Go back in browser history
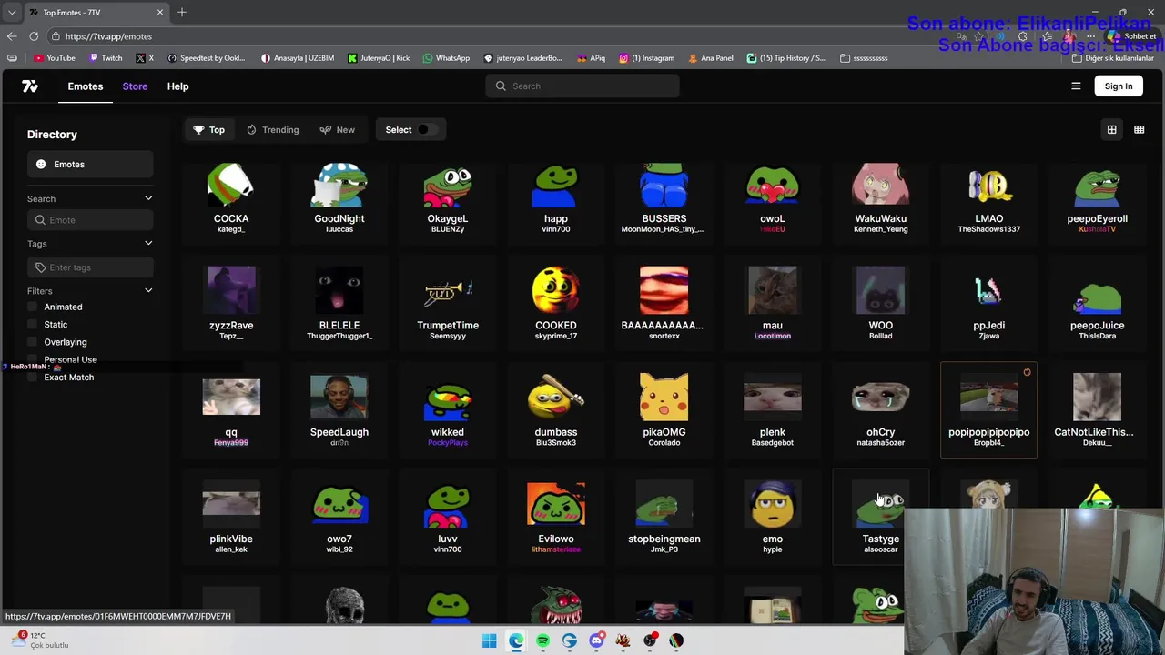The image size is (1165, 655). [x=11, y=36]
